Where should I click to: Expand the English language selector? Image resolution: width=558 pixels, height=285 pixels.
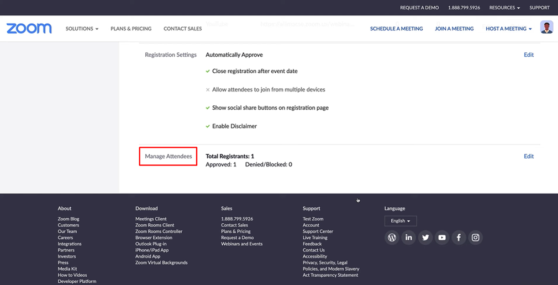pos(400,221)
